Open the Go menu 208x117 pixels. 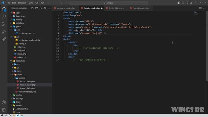pos(37,3)
